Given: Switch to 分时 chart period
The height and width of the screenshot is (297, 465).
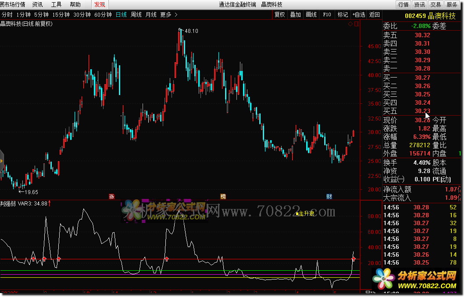Looking at the screenshot, I should point(7,14).
